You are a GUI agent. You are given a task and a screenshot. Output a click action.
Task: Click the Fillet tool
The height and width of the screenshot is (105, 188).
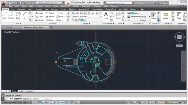60,17
